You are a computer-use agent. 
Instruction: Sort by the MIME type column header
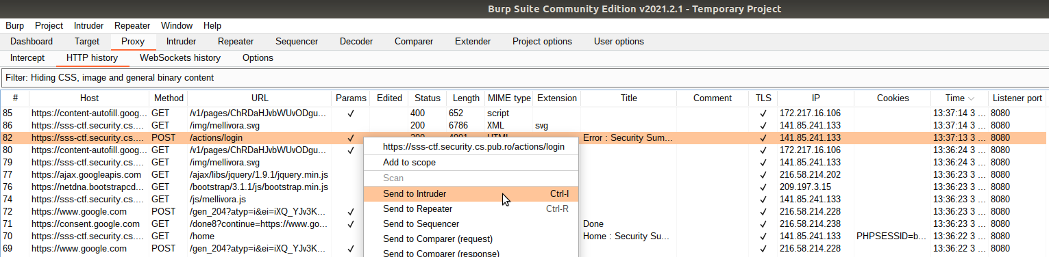[x=509, y=98]
